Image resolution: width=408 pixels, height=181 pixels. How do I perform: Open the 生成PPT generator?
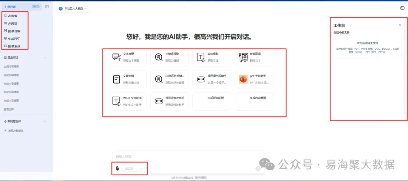12,39
